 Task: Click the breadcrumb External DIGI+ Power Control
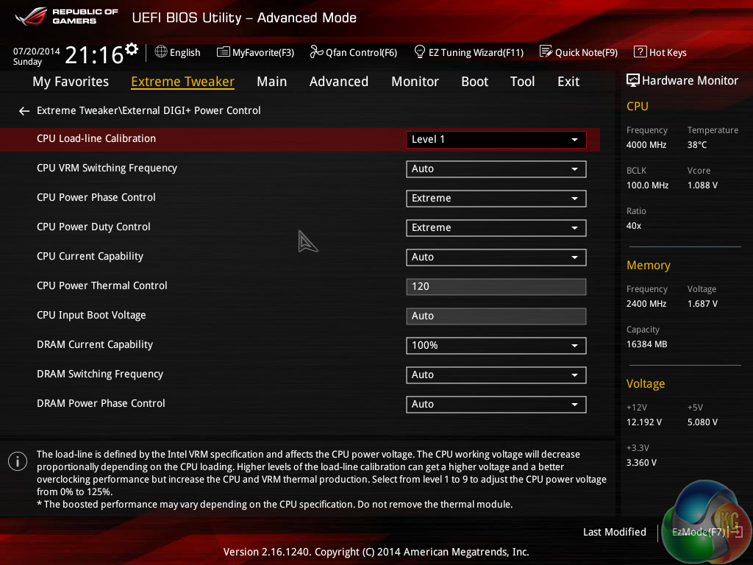tap(191, 110)
